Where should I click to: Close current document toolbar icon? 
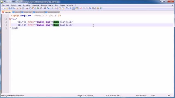click(x=17, y=8)
